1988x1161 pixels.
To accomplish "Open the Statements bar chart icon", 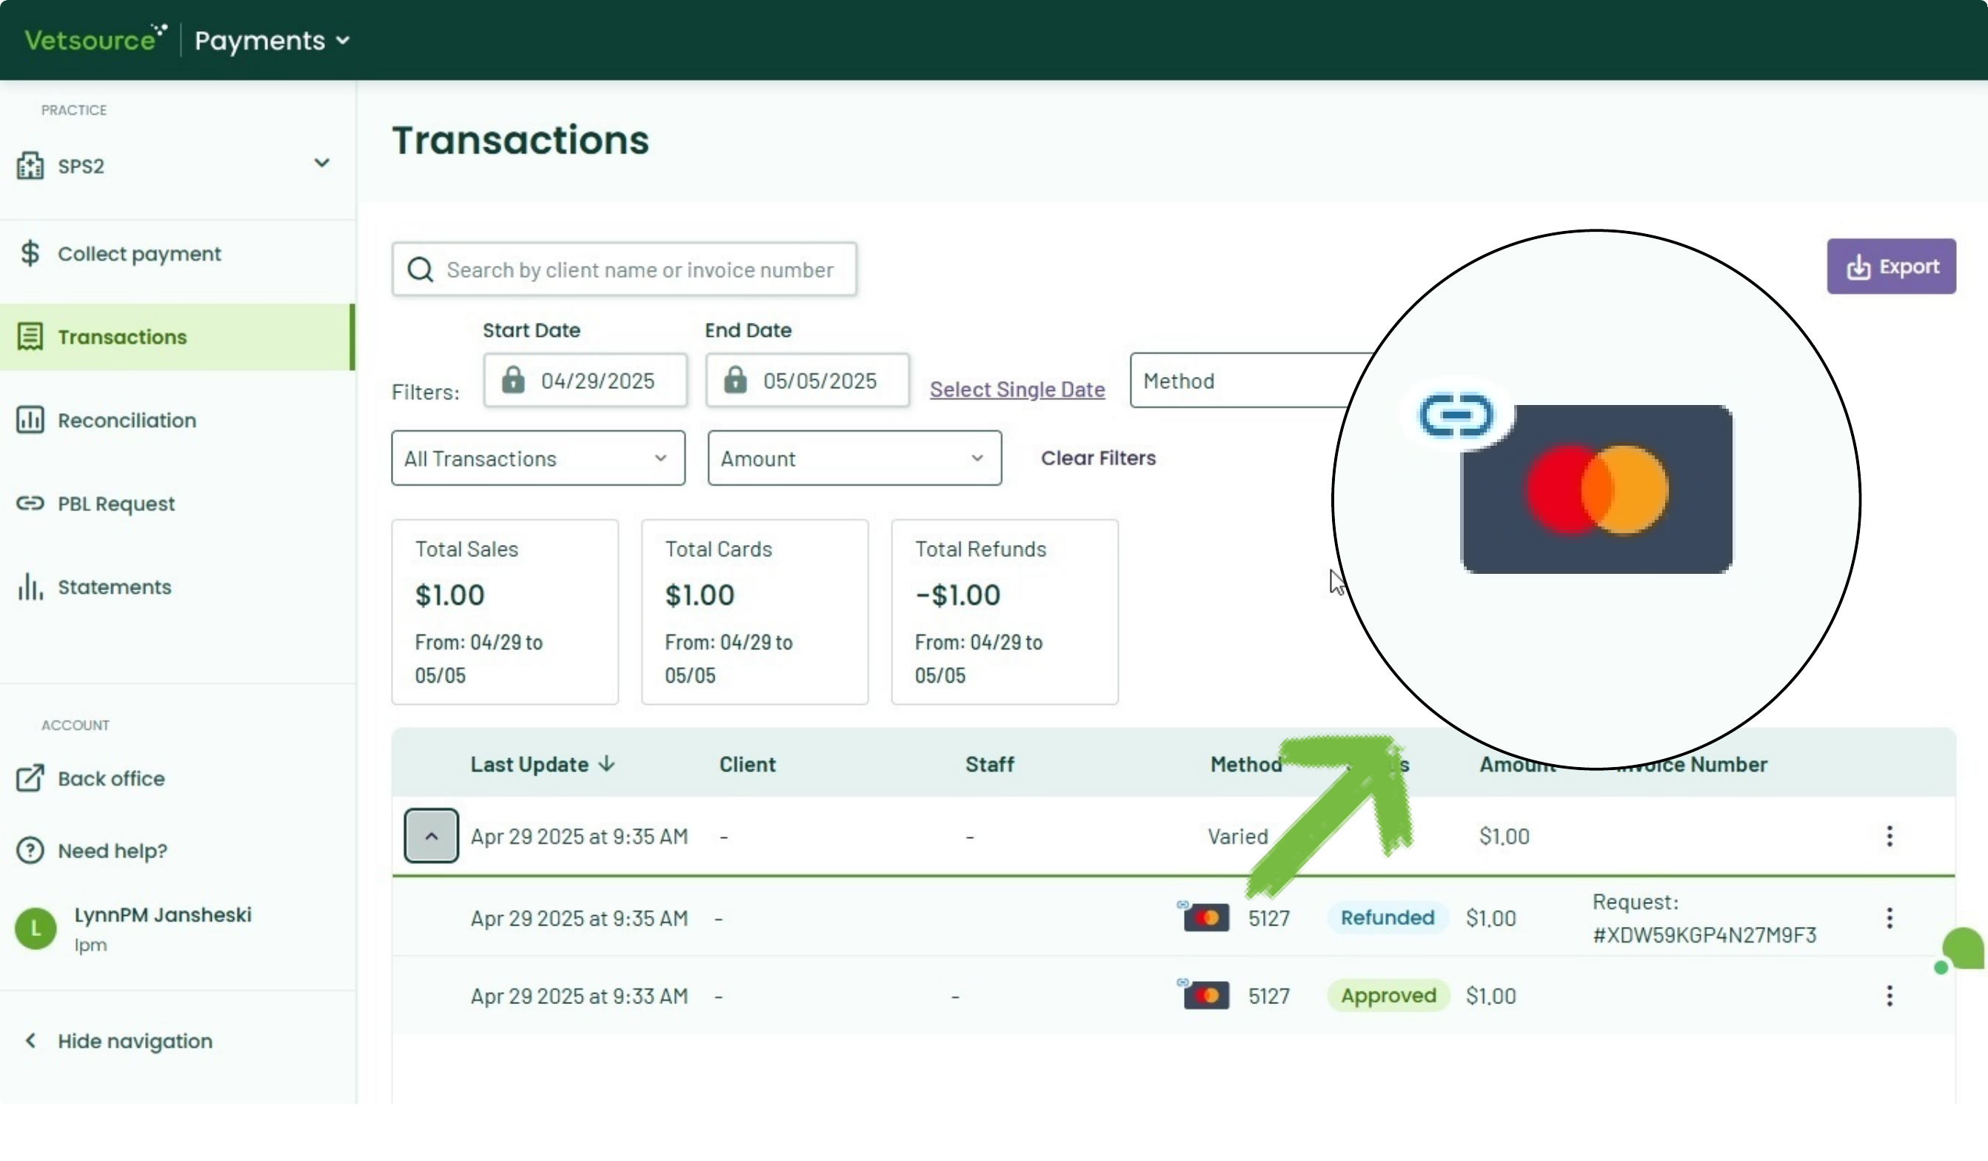I will point(30,587).
